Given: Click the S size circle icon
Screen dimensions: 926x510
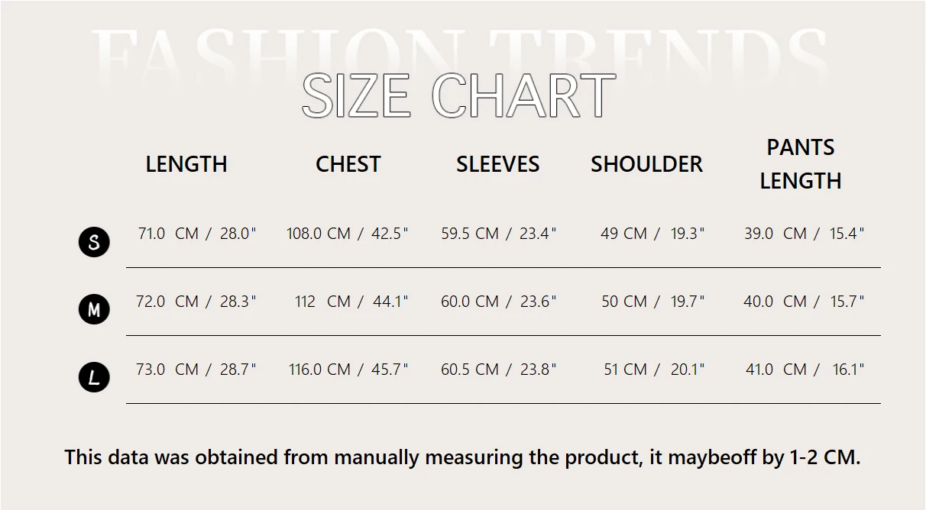Looking at the screenshot, I should point(94,242).
